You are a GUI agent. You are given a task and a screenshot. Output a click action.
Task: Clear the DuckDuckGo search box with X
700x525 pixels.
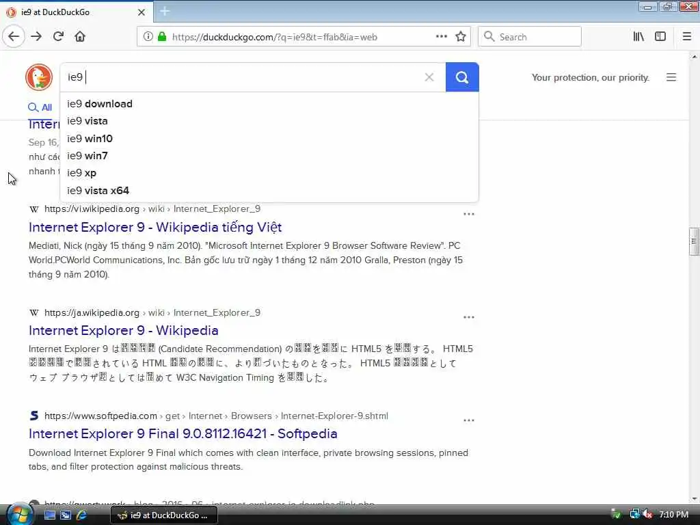[x=429, y=77]
